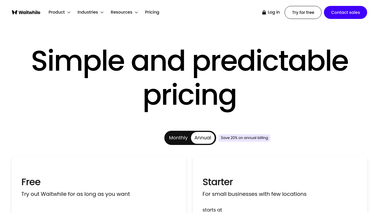The image size is (379, 213).
Task: Expand the Industries dropdown chevron
Action: (102, 12)
